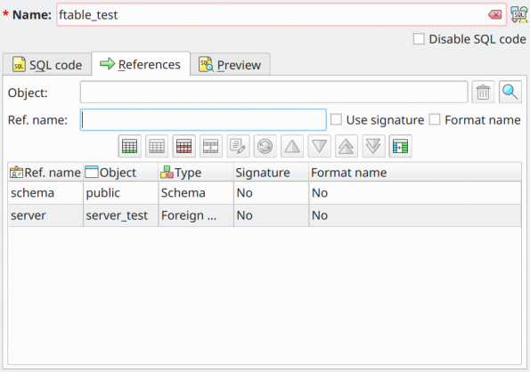Move item to top with double-up arrow
This screenshot has height=372, width=530.
[347, 146]
